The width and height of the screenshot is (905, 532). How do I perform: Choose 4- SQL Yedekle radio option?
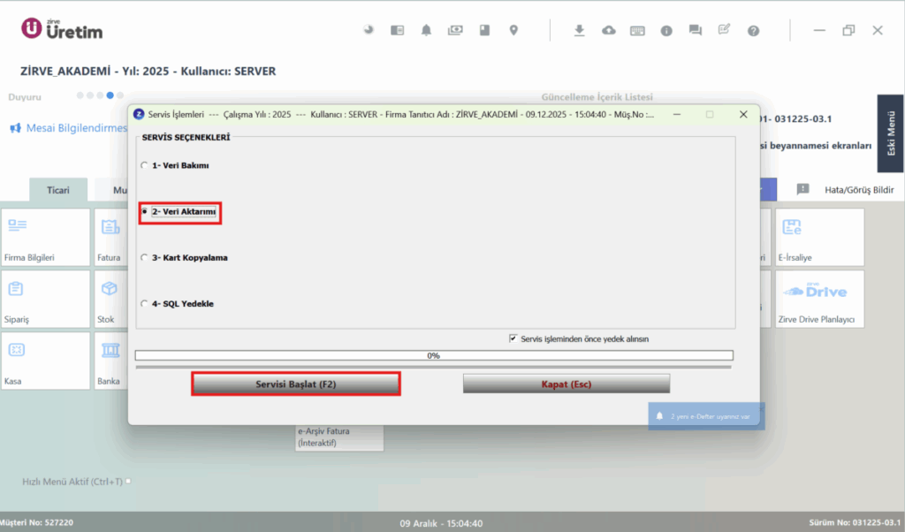click(x=144, y=303)
